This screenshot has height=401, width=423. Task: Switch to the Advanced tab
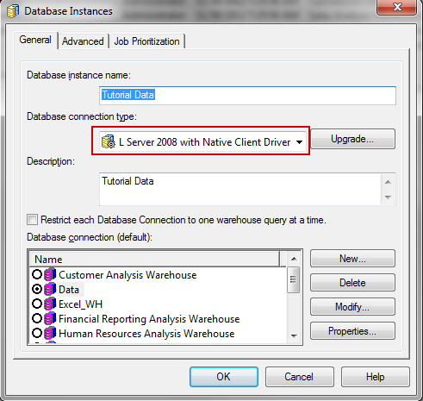pyautogui.click(x=83, y=41)
